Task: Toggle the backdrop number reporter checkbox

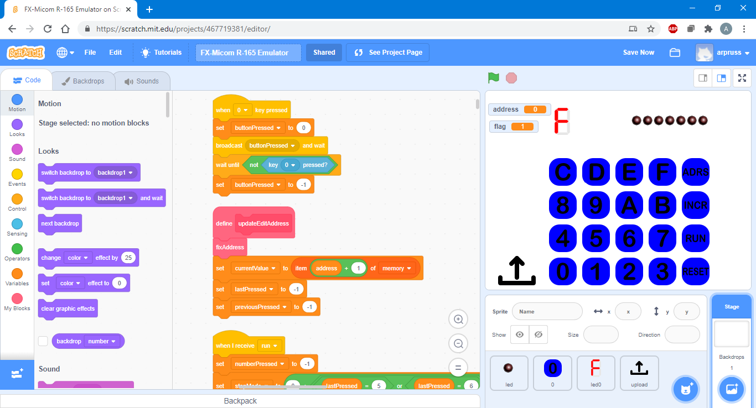Action: pyautogui.click(x=43, y=341)
